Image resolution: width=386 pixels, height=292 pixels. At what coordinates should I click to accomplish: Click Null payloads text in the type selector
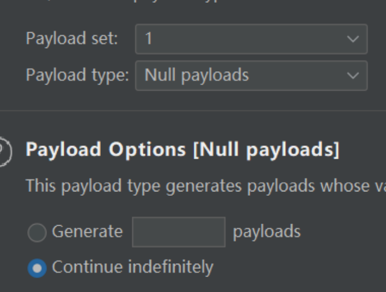tap(197, 75)
